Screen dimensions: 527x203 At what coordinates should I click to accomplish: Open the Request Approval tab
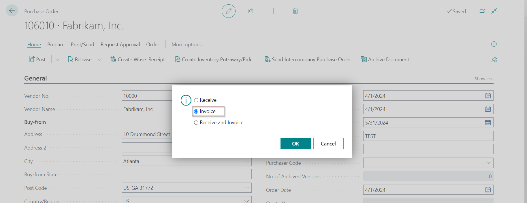[x=120, y=45]
